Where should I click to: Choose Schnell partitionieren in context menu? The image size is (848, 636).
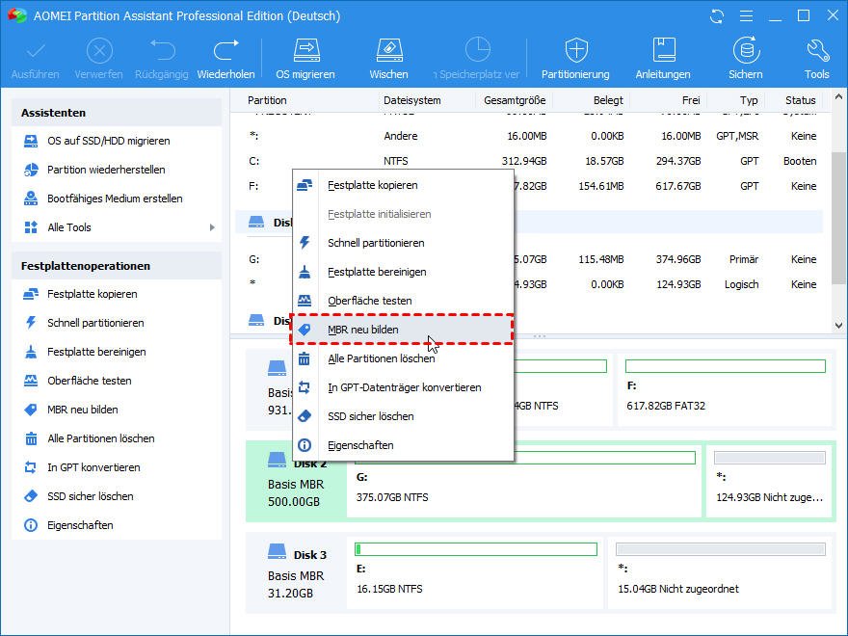click(403, 243)
